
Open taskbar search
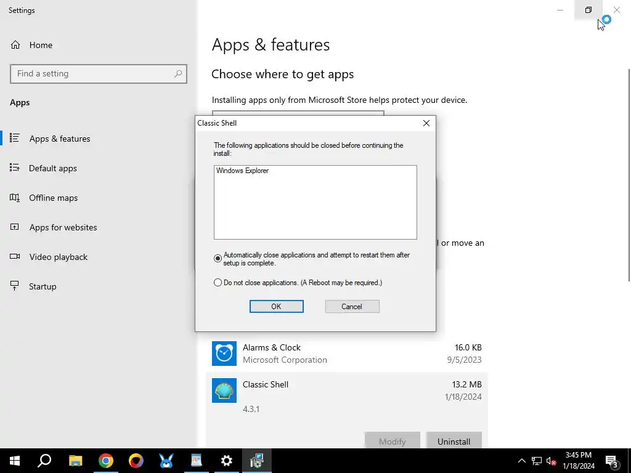(x=44, y=461)
